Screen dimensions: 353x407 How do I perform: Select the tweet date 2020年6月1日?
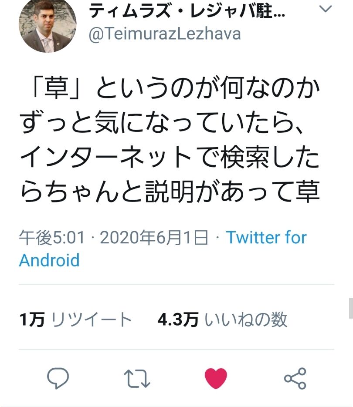154,238
